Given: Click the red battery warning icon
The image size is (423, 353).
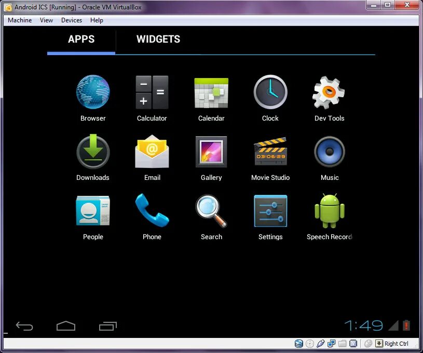Looking at the screenshot, I should [x=406, y=325].
